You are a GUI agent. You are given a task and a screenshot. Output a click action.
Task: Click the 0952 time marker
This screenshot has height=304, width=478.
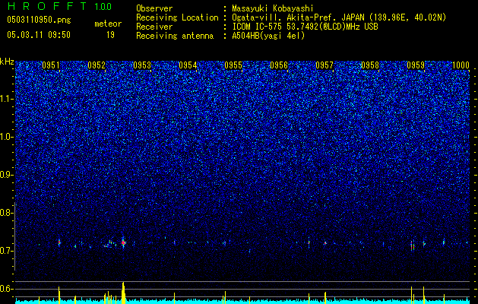tap(97, 65)
